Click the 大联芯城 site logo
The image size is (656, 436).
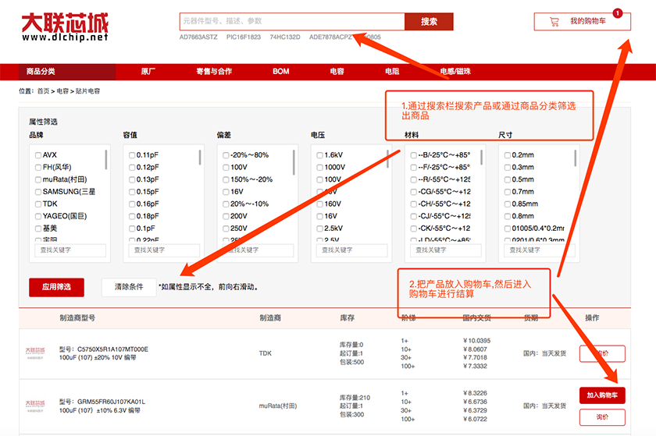(64, 25)
